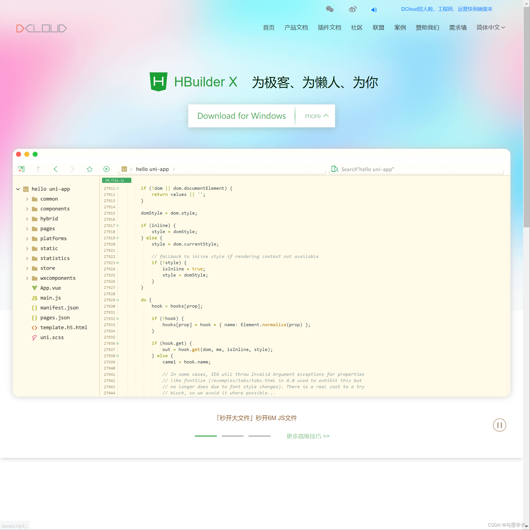
Task: Click the Vue icon beside App.vue
Action: (35, 288)
